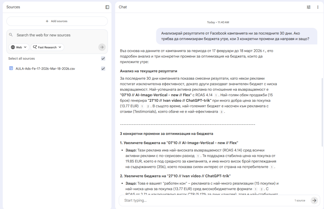This screenshot has width=324, height=209.
Task: Open chat configuration settings icon
Action: tap(308, 7)
